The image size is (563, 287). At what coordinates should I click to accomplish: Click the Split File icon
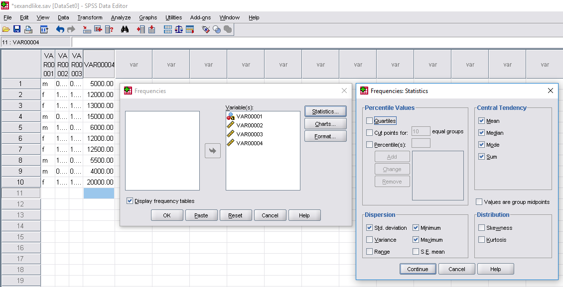(168, 29)
